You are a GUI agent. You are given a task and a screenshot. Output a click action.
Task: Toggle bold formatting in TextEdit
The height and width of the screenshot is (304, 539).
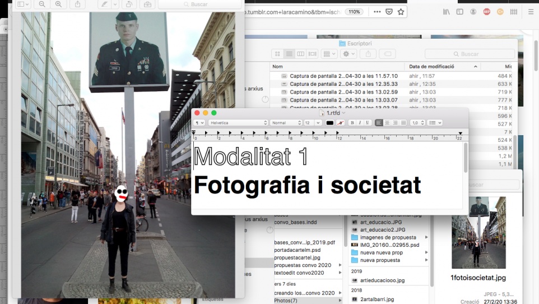(x=352, y=123)
